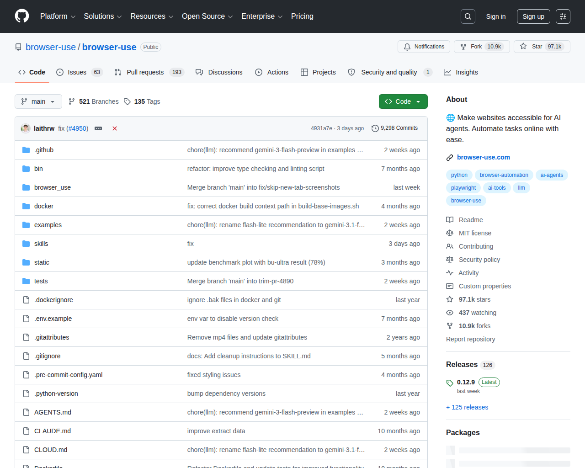Click the Notifications bell button

click(424, 47)
